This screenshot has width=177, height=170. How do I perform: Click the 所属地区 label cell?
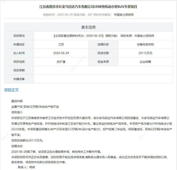pyautogui.click(x=19, y=45)
